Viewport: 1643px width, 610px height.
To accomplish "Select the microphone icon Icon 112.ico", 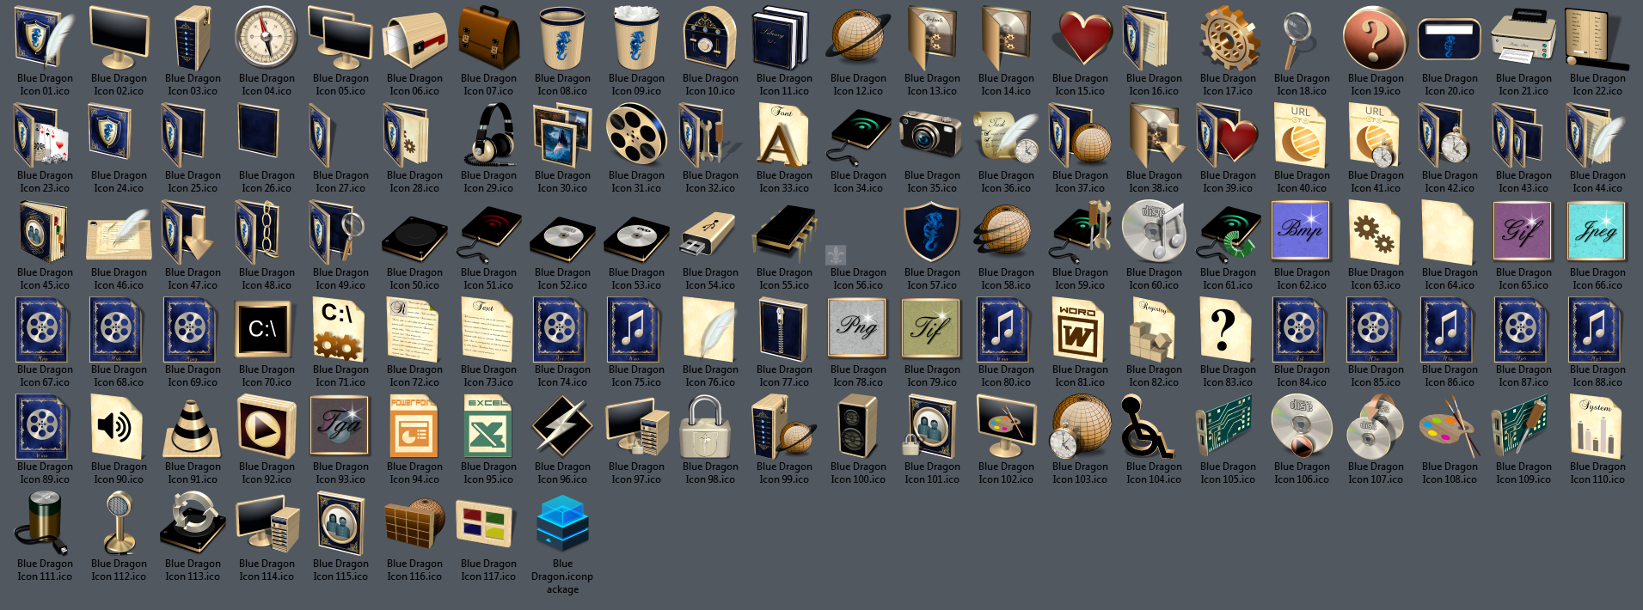I will pos(119,523).
